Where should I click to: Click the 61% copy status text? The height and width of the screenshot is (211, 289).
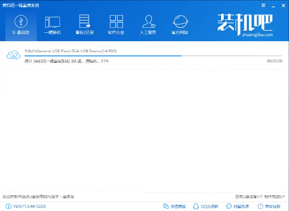(x=66, y=61)
